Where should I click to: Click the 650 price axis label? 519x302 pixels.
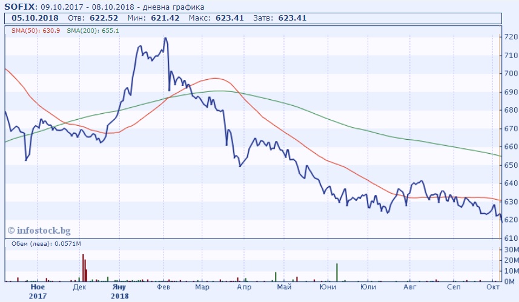click(x=511, y=165)
